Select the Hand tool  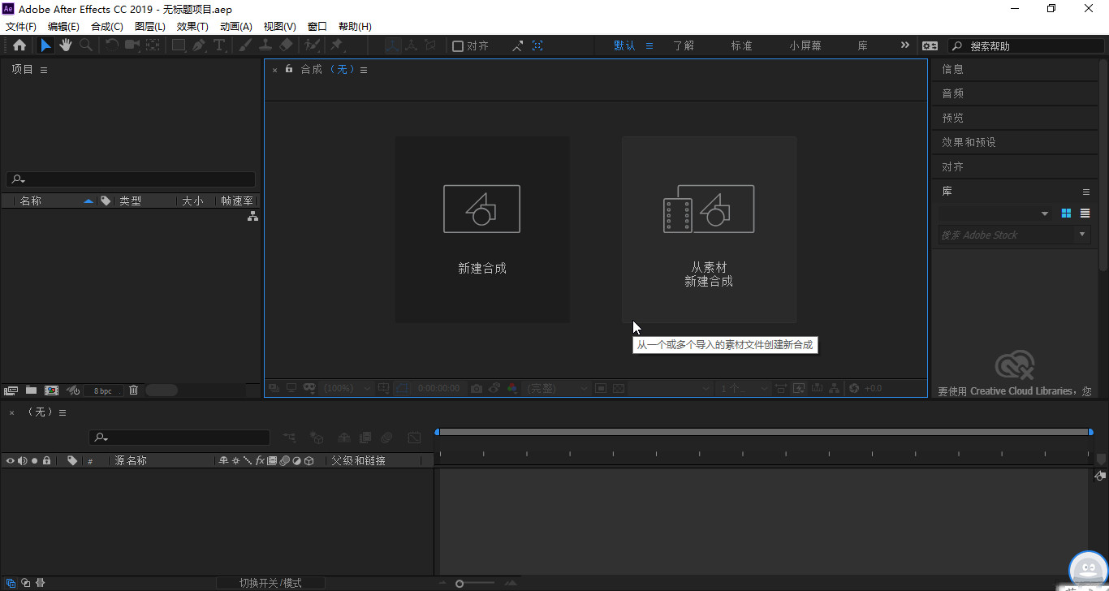[x=66, y=46]
